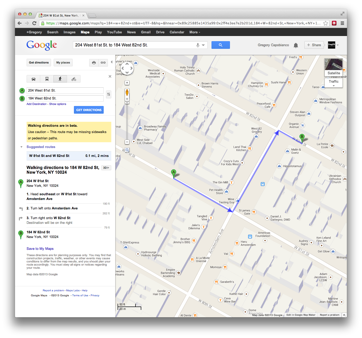Open Drive from Google bar
Screen dimensions: 362x338
(160, 32)
